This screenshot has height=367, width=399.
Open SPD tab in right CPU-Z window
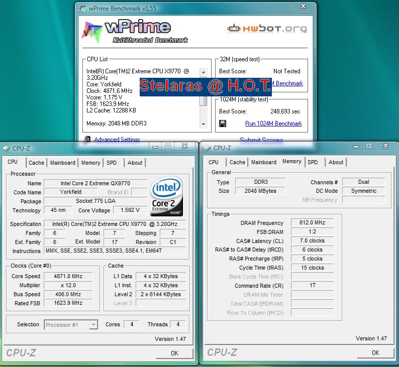313,162
